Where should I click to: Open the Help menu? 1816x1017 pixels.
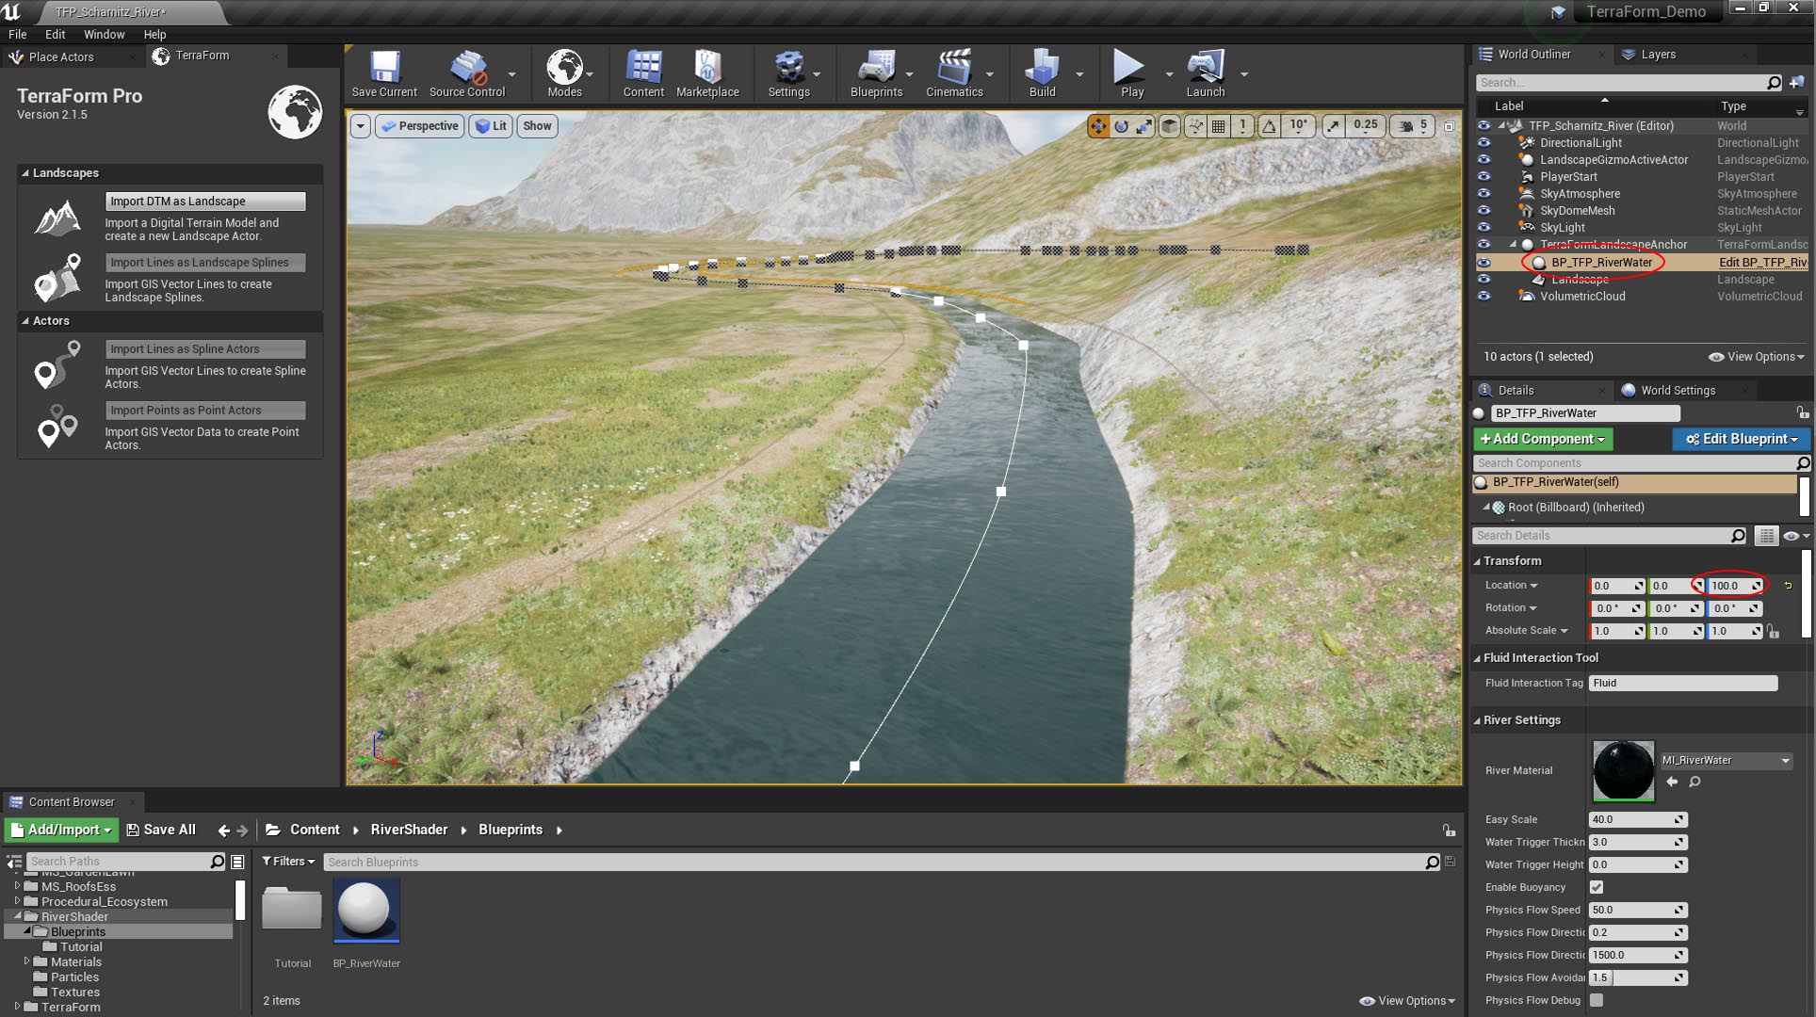pos(154,34)
